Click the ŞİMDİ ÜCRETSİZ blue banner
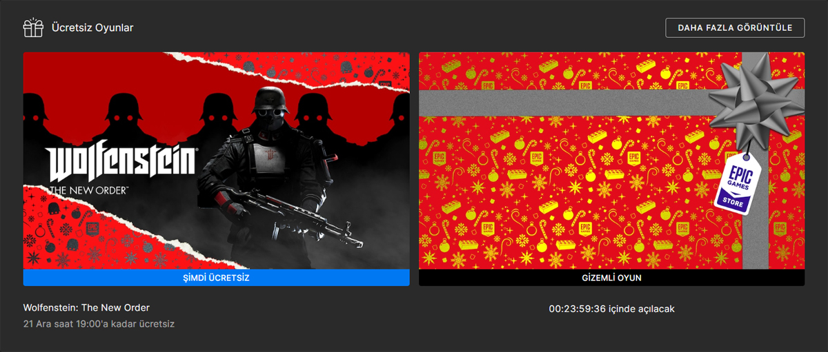This screenshot has width=828, height=352. click(216, 278)
